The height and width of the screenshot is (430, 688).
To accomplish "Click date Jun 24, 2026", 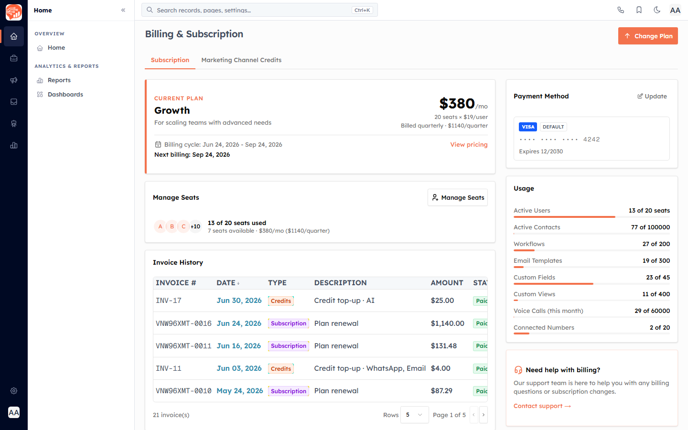I will pyautogui.click(x=239, y=323).
